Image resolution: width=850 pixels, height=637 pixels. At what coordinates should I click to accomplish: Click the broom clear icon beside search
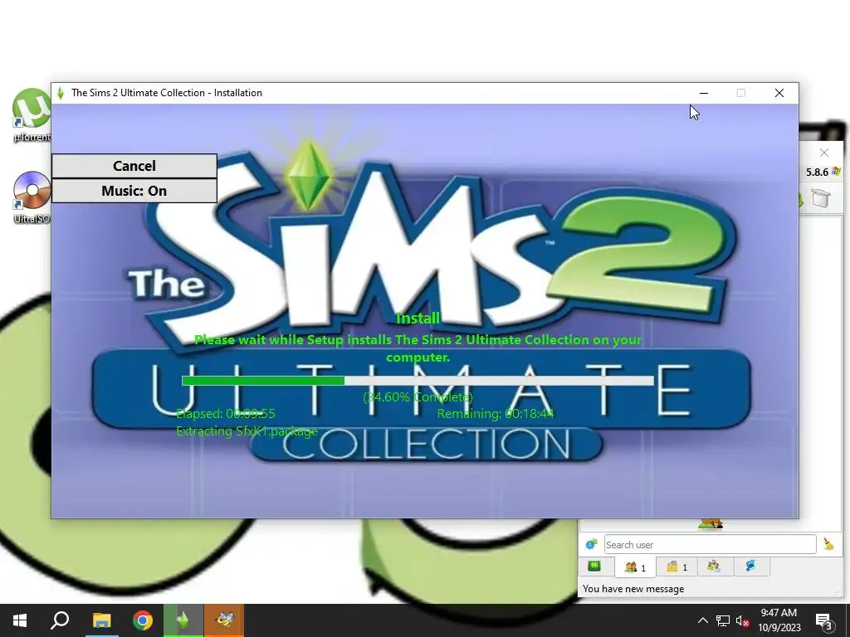pyautogui.click(x=828, y=544)
